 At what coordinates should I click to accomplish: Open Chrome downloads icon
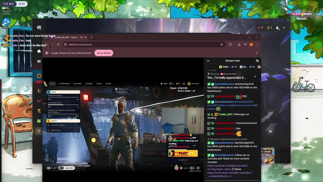tap(239, 44)
